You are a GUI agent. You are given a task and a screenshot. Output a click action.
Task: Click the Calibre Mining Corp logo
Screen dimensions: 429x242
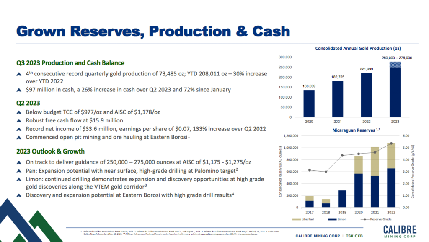point(399,232)
